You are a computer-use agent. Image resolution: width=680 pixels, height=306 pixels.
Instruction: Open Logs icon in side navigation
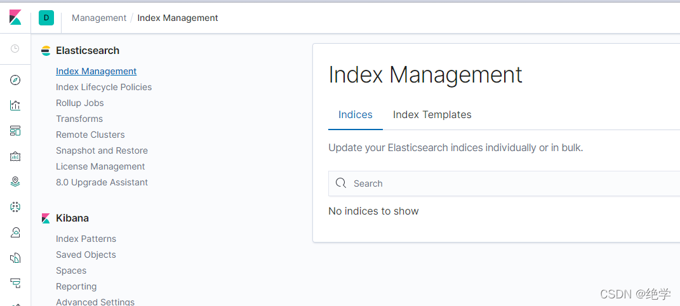point(15,258)
